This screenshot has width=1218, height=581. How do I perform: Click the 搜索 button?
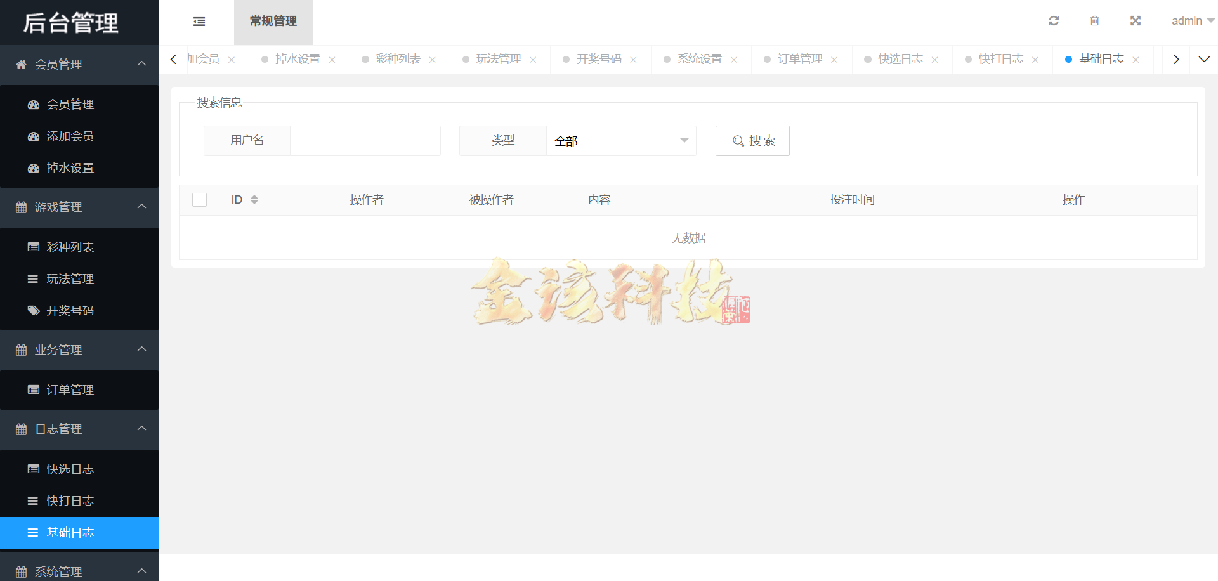(752, 141)
